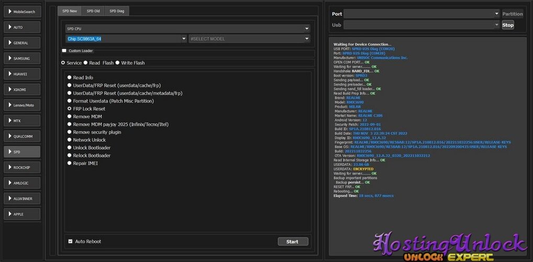Select the Relock Bootloader option
Screen dimensions: 533x262
coord(89,155)
